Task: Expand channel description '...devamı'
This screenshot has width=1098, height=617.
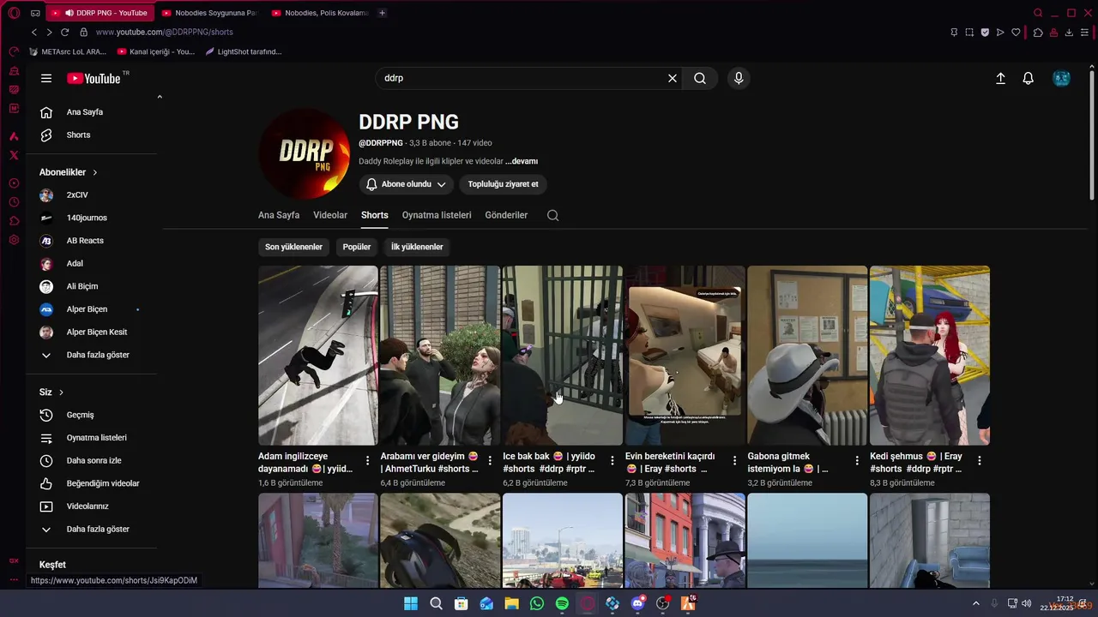Action: 522,161
